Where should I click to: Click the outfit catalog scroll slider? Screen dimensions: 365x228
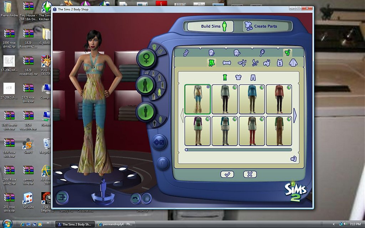tap(186, 150)
